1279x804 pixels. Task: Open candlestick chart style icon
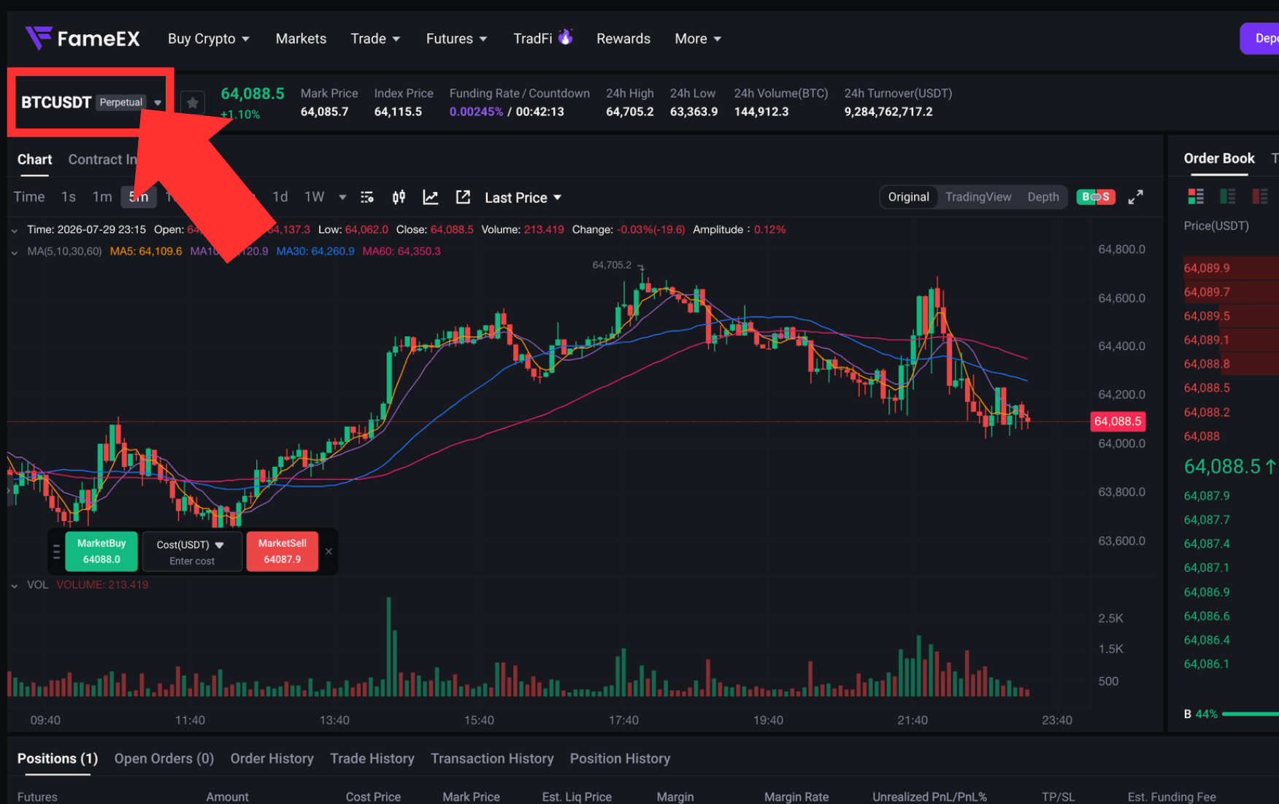pos(399,197)
